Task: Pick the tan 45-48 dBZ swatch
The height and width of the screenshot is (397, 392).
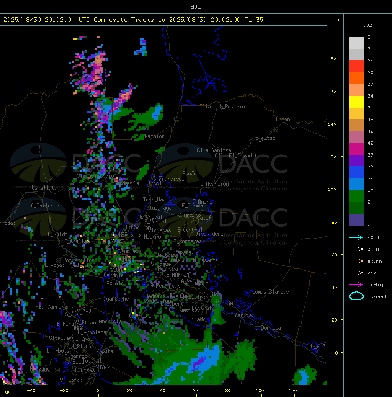Action: click(356, 125)
